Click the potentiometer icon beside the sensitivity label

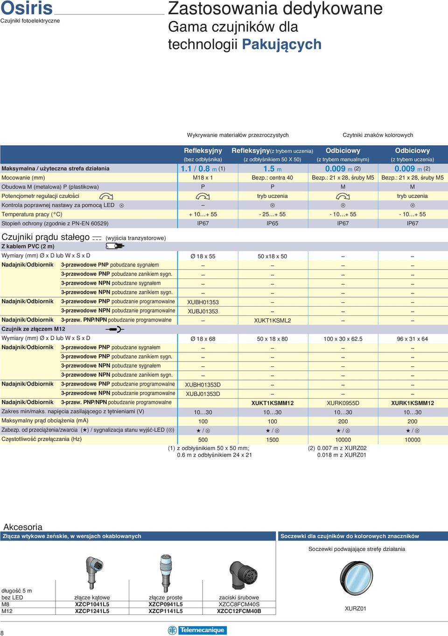(x=106, y=196)
